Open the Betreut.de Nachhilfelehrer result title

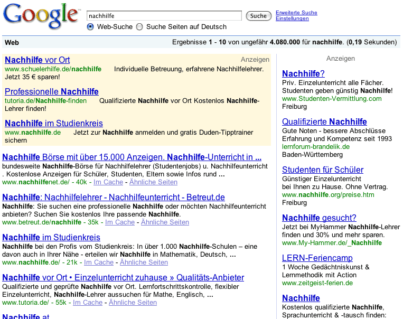tap(113, 197)
